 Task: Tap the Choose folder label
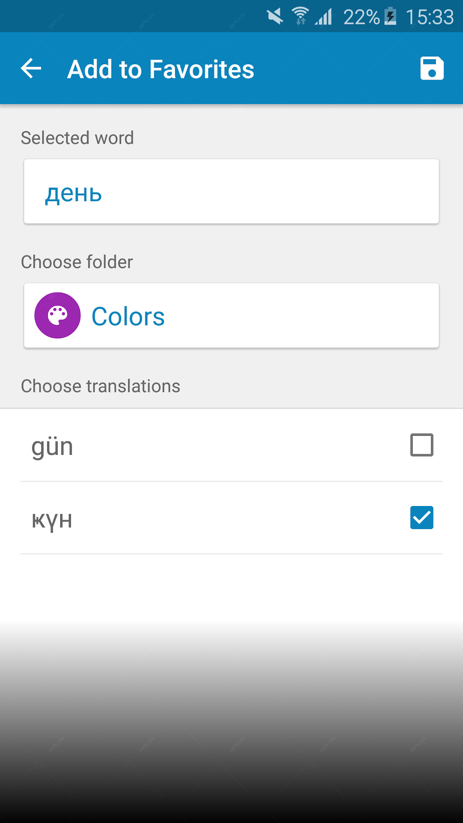[x=77, y=262]
